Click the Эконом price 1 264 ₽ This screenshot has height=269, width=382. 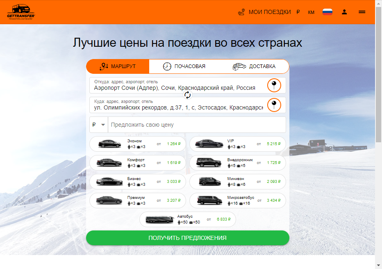pyautogui.click(x=174, y=144)
